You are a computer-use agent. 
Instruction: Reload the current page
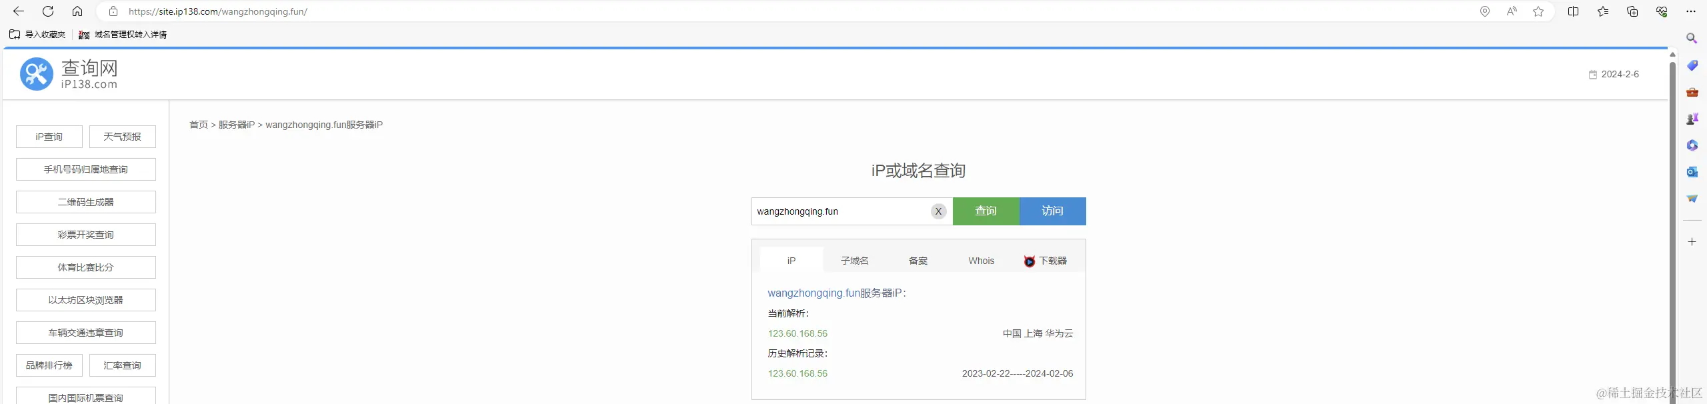point(48,11)
